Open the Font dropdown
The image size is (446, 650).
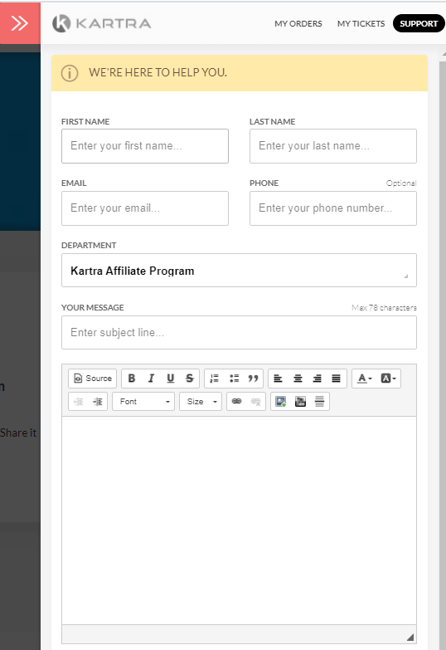tap(143, 401)
